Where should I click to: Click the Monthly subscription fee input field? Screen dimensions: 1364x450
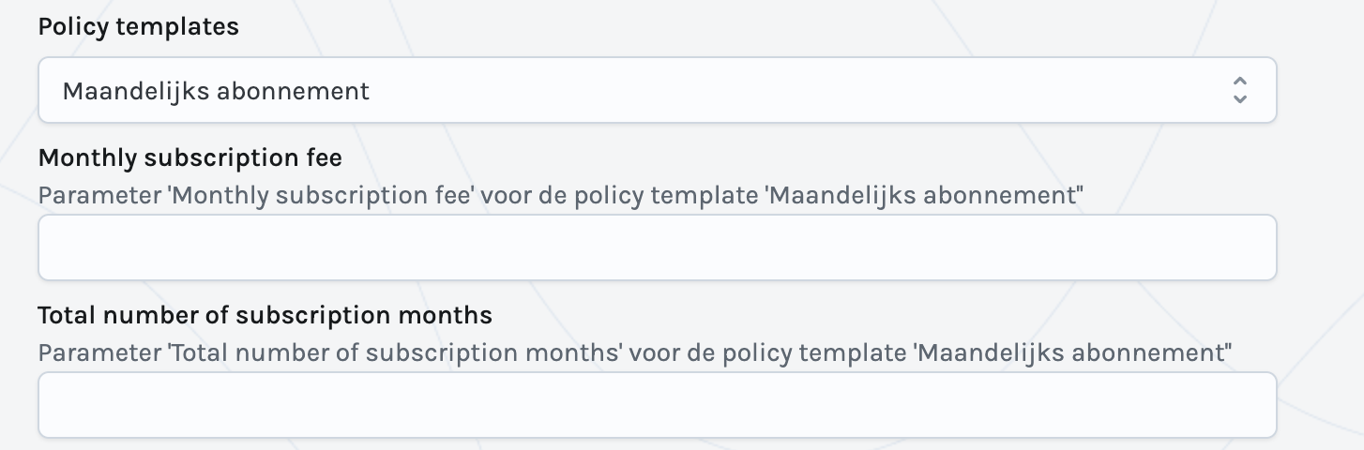[657, 247]
